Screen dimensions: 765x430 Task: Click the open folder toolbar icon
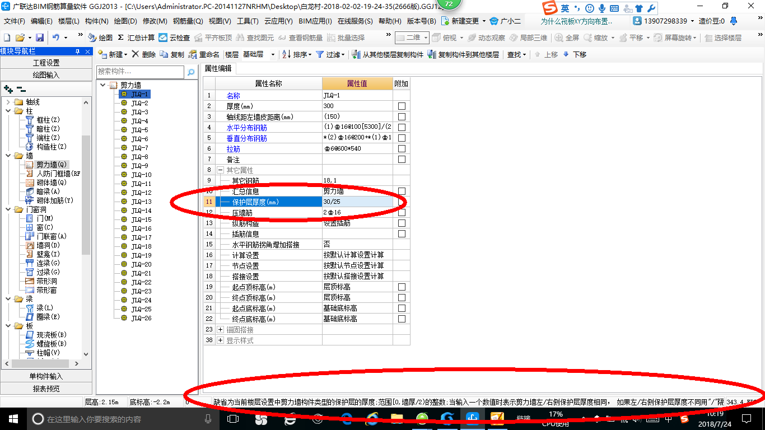pos(20,38)
